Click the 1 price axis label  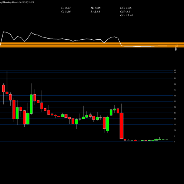pos(174,142)
